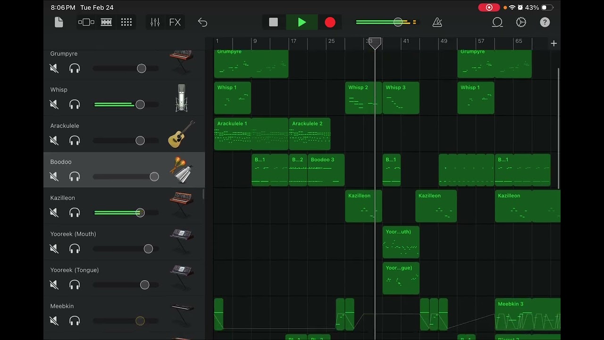The height and width of the screenshot is (340, 604).
Task: Select the Boodoo 3 region
Action: [x=326, y=170]
